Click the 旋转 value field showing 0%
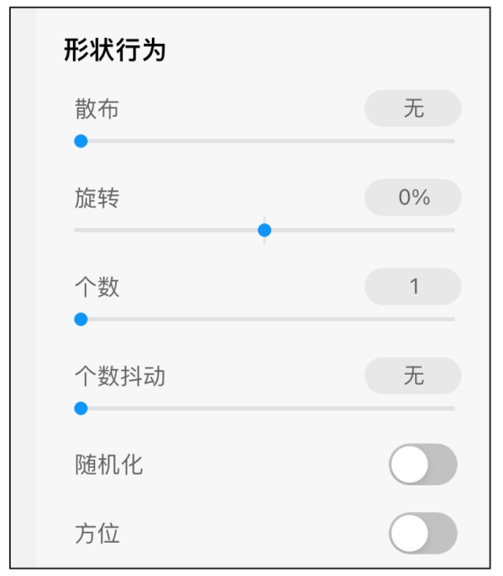This screenshot has width=503, height=576. pyautogui.click(x=412, y=198)
